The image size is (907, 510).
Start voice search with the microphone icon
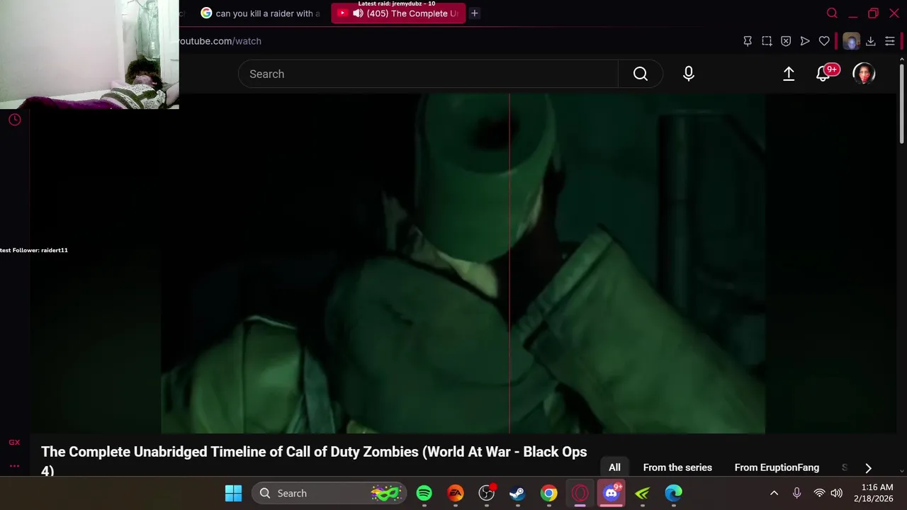(689, 74)
